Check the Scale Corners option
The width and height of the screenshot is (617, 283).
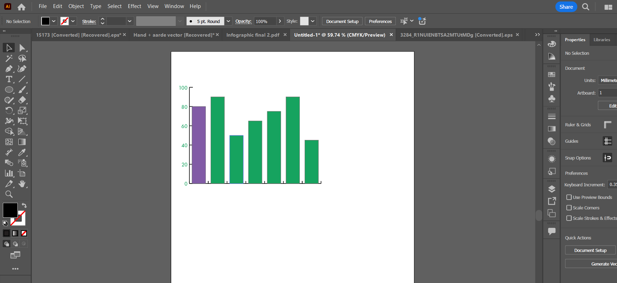(x=569, y=208)
